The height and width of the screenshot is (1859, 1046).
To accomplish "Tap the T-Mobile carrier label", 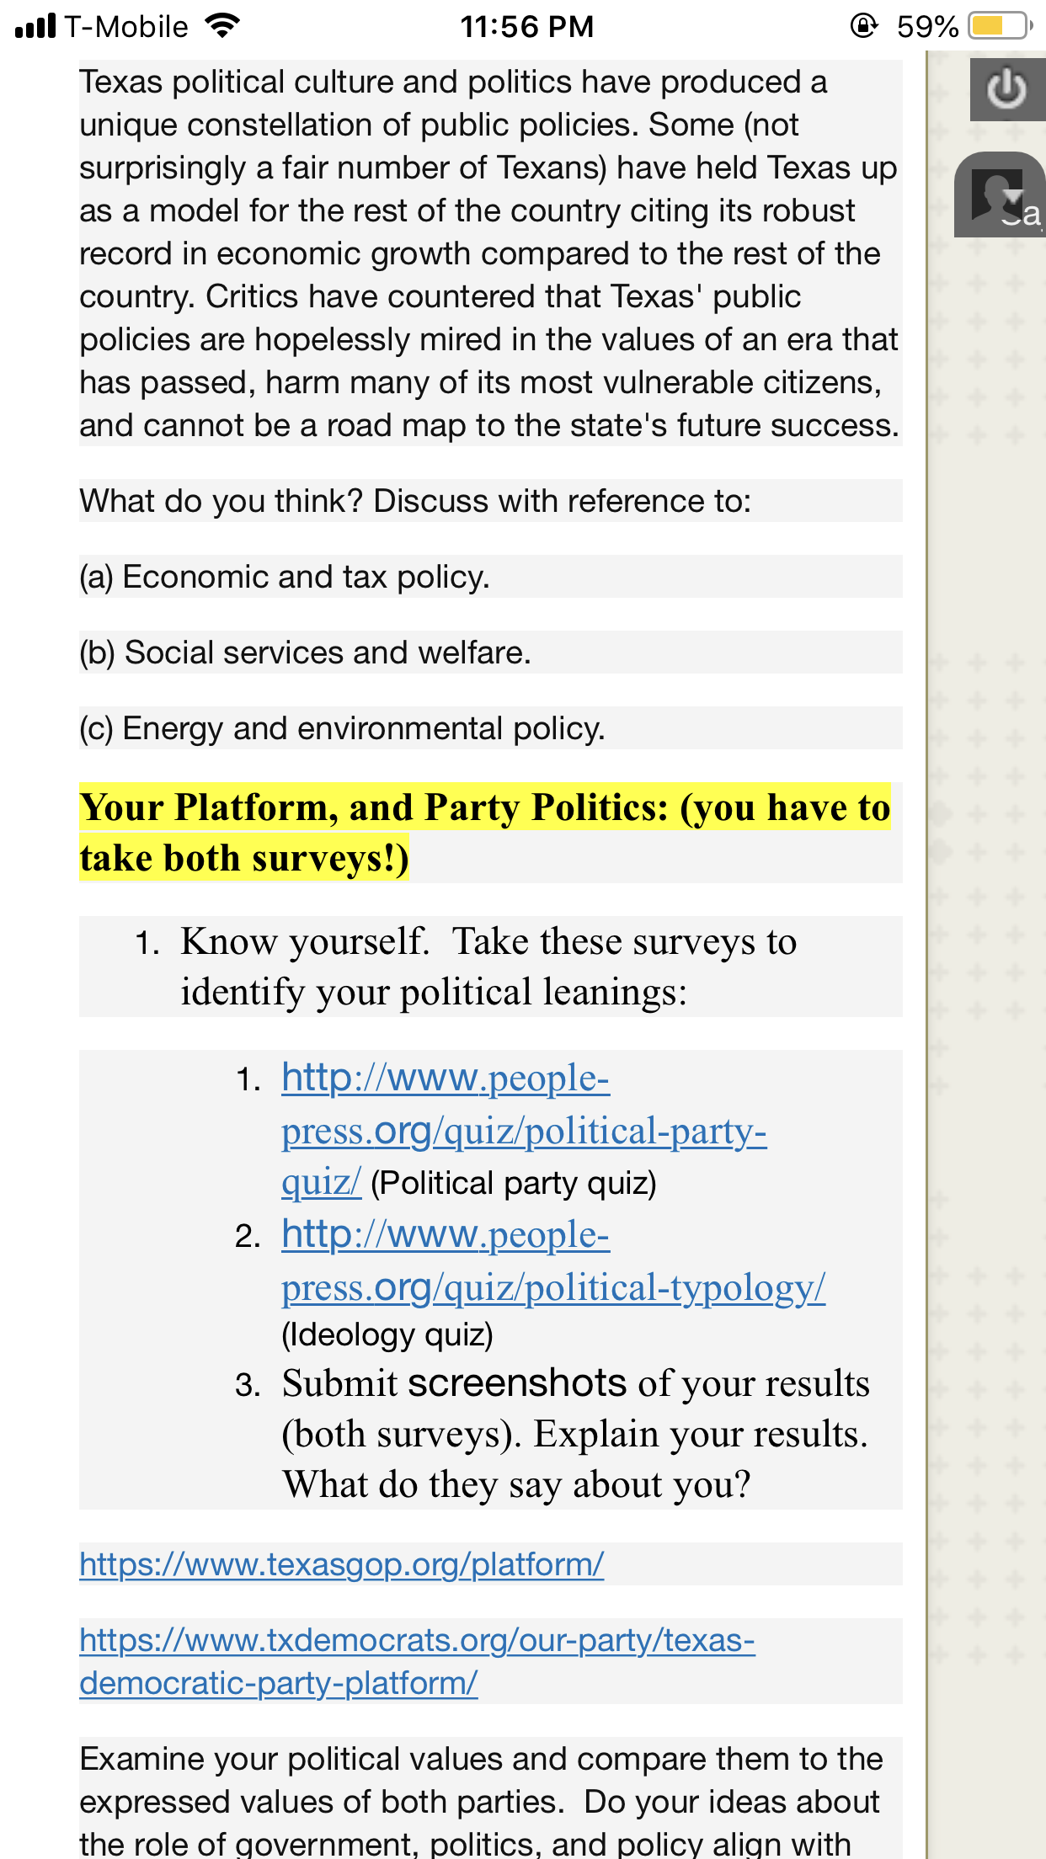I will point(126,27).
